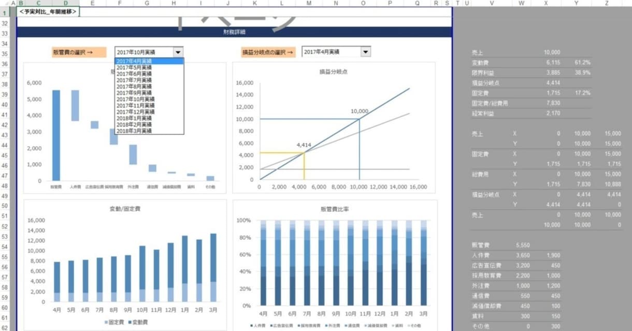Viewport: 632px width, 331px height.
Task: Click the 固定費 legend swatch in 変動/固定費 chart
Action: 107,322
